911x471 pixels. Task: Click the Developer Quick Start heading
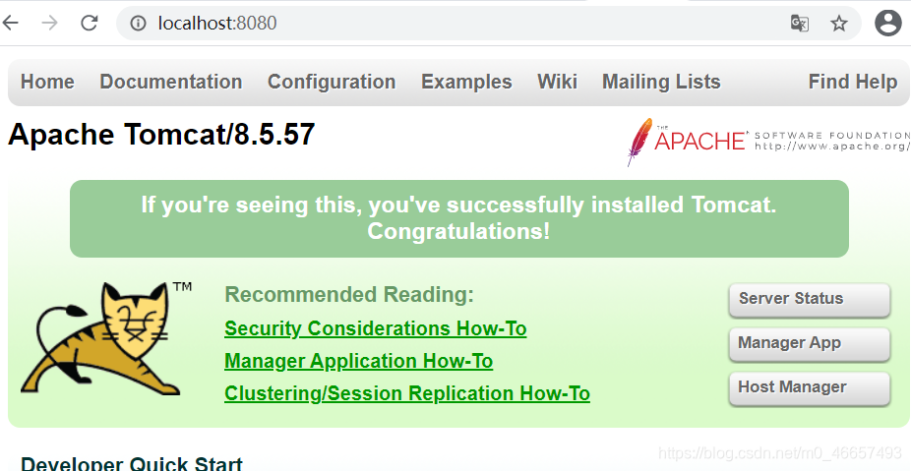click(131, 463)
